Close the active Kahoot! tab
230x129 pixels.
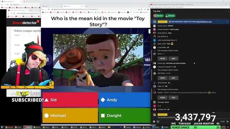pos(83,6)
